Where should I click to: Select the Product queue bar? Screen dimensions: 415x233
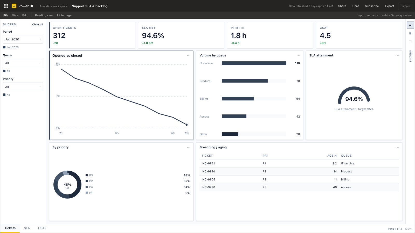(x=245, y=81)
